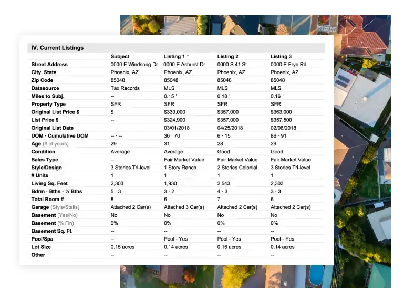This screenshot has height=303, width=404.
Task: Select the 'Listing 3' column header
Action: pyautogui.click(x=281, y=56)
